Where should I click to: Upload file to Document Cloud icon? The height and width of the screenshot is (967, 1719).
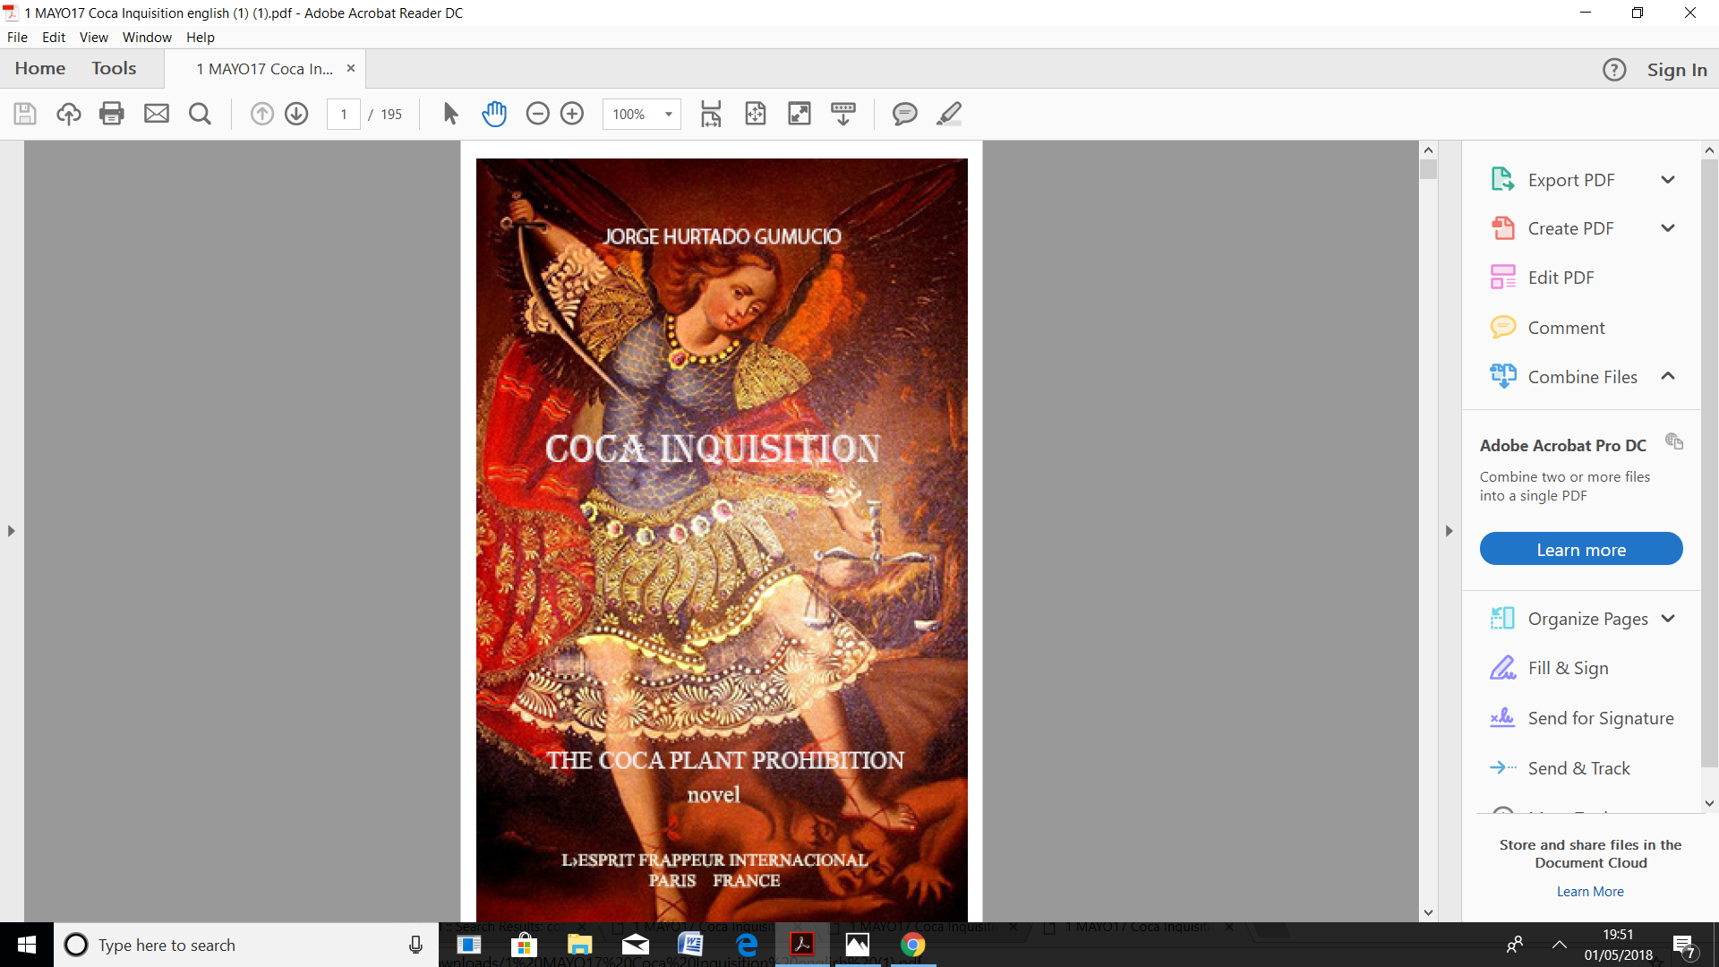69,114
